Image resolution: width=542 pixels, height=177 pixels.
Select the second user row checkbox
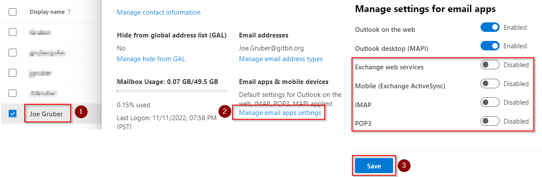13,53
